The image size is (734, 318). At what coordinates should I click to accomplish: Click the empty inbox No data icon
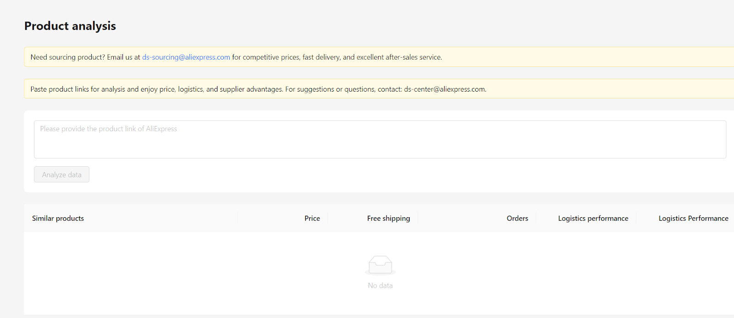click(380, 265)
